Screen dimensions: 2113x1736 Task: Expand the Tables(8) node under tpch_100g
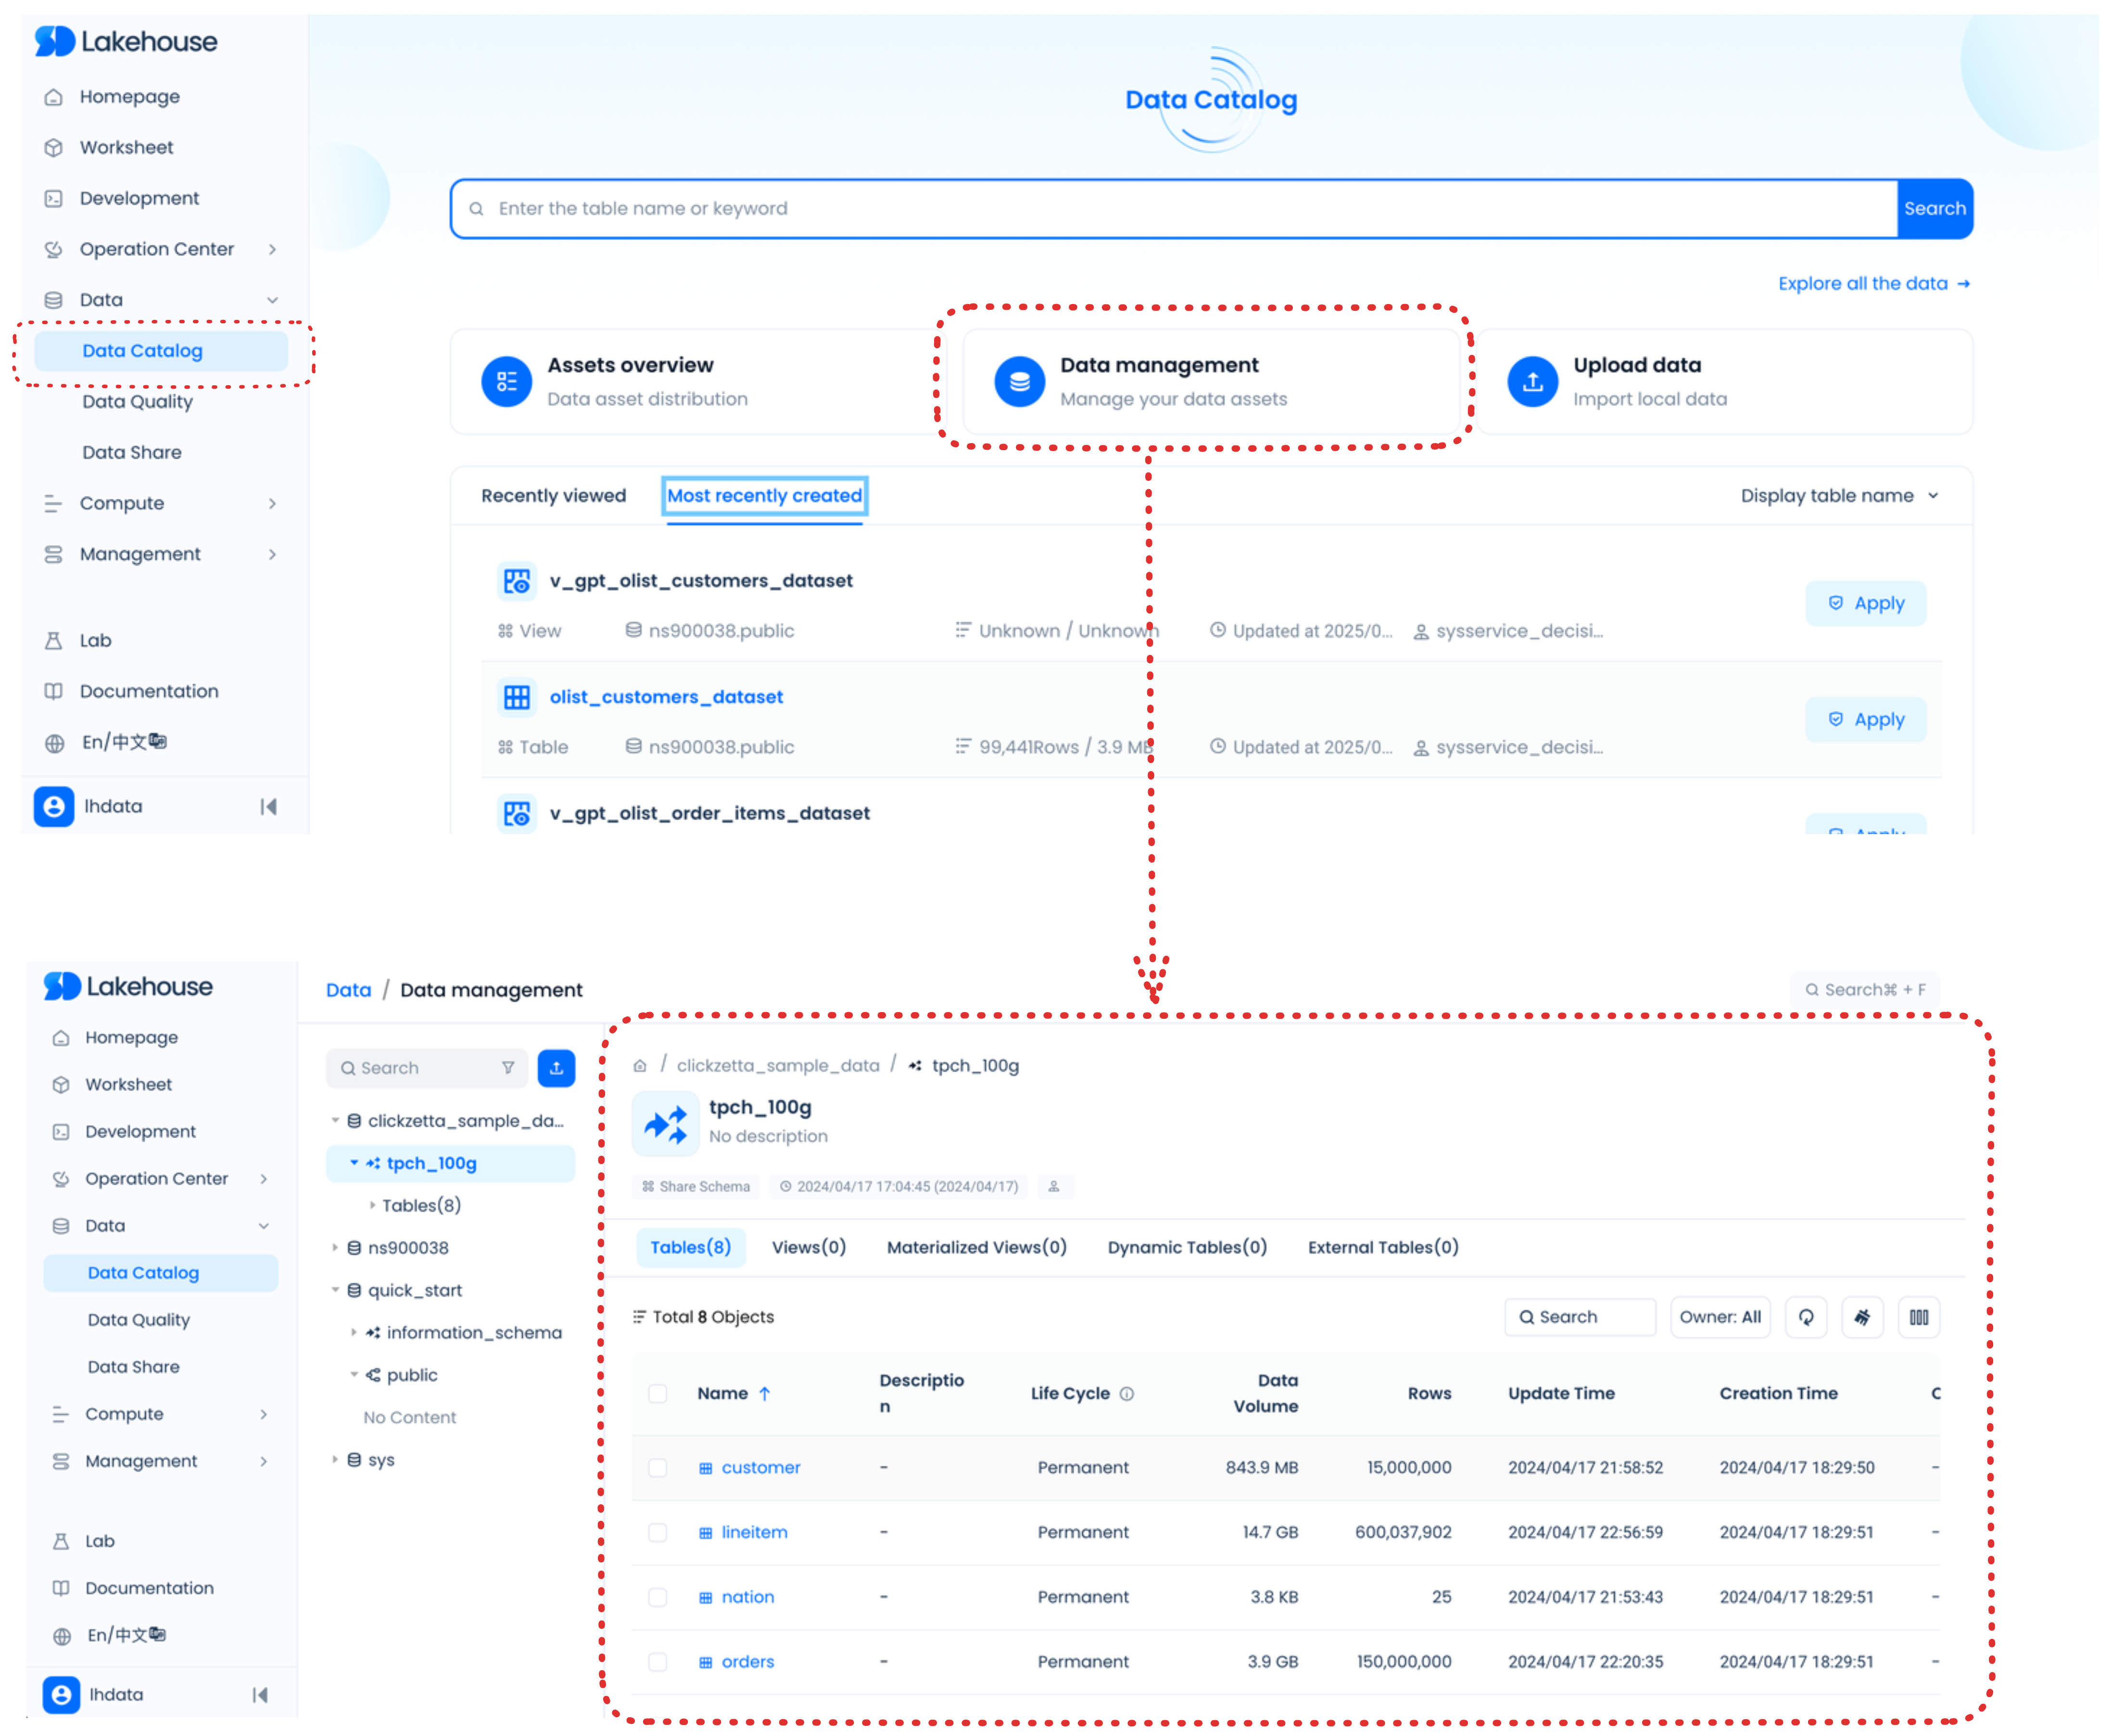373,1205
